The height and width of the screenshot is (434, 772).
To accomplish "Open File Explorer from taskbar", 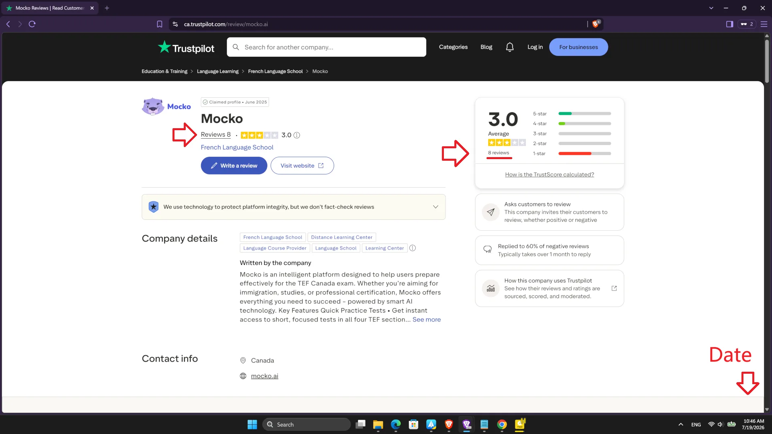I will (378, 424).
